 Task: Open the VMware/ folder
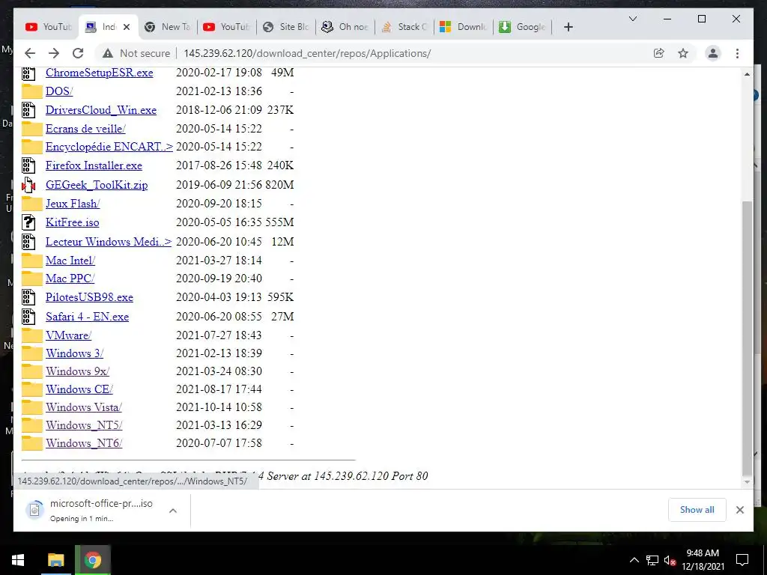click(68, 335)
